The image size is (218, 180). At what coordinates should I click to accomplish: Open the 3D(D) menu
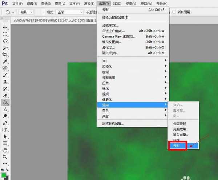[117, 4]
